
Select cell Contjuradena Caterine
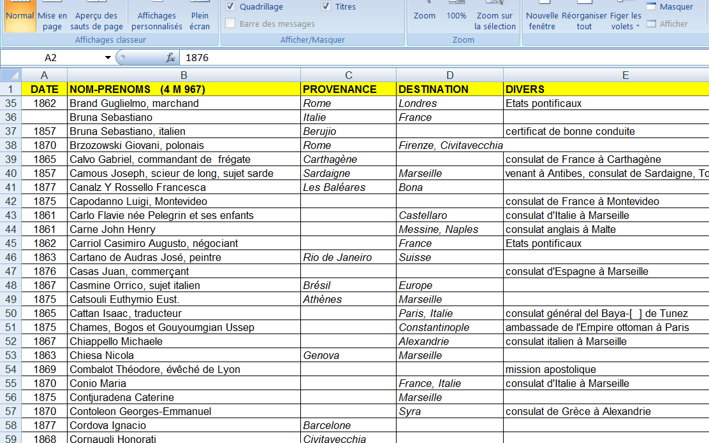(184, 397)
